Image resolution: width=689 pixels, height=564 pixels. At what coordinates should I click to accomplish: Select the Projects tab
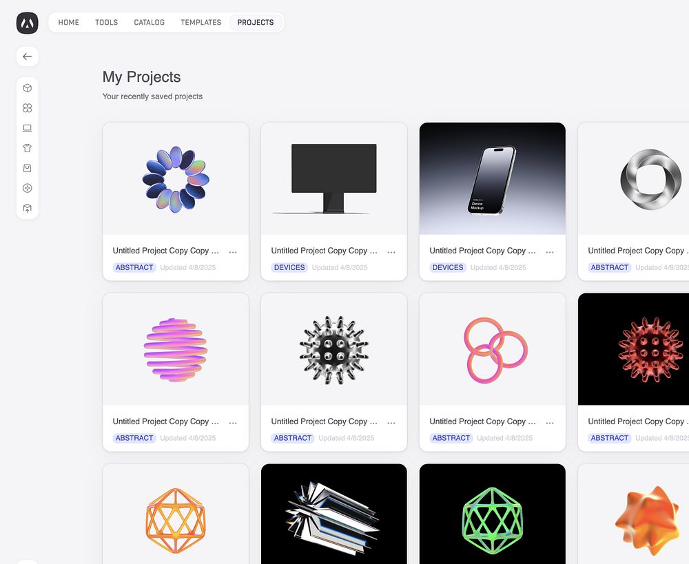(x=256, y=23)
